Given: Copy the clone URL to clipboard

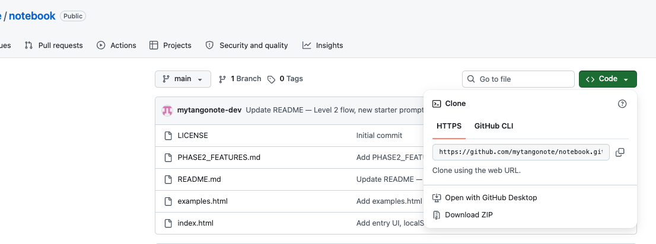Looking at the screenshot, I should tap(620, 153).
